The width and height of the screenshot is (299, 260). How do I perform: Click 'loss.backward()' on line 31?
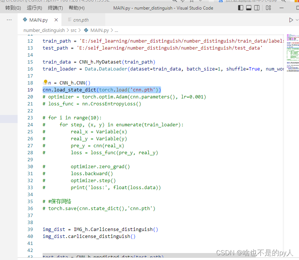click(92, 174)
